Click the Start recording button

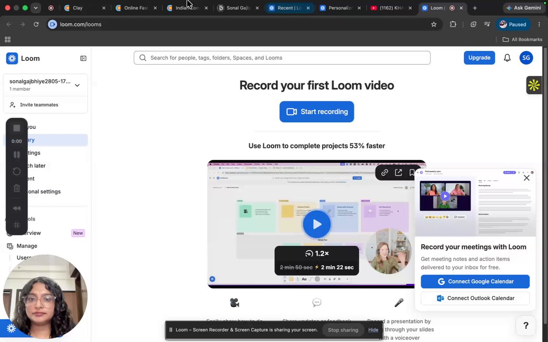tap(317, 112)
